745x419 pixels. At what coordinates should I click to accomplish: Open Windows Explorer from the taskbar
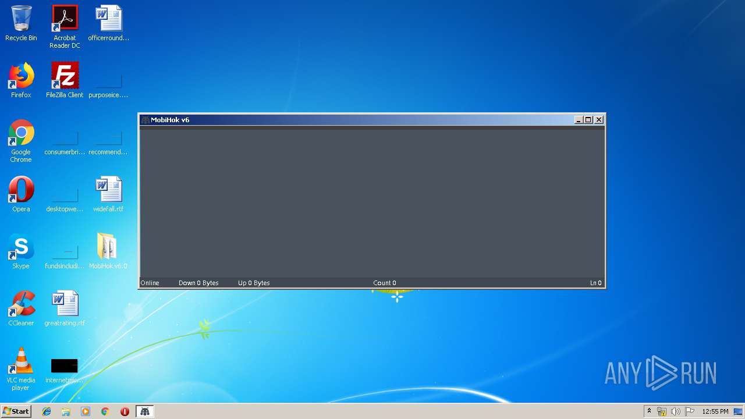coord(66,411)
